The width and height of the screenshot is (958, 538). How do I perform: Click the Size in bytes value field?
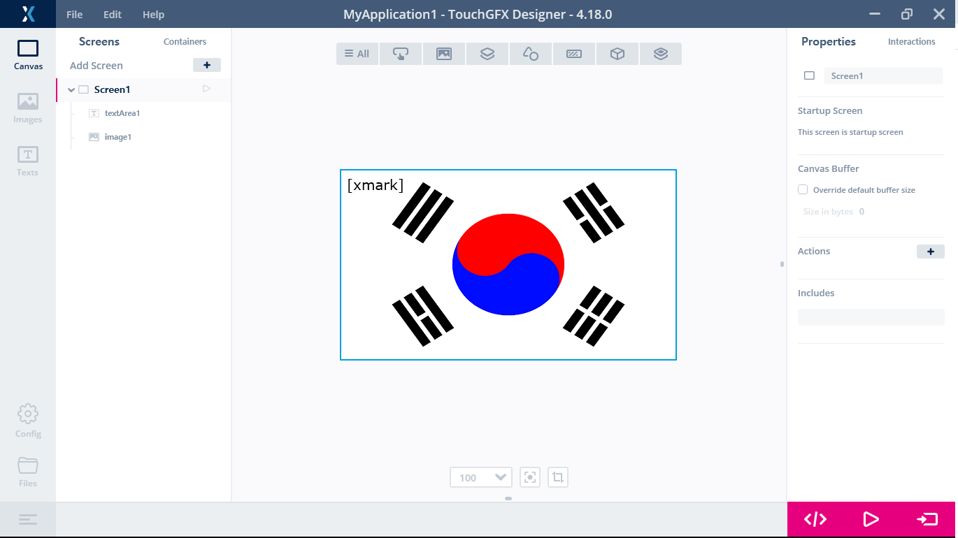click(x=862, y=211)
